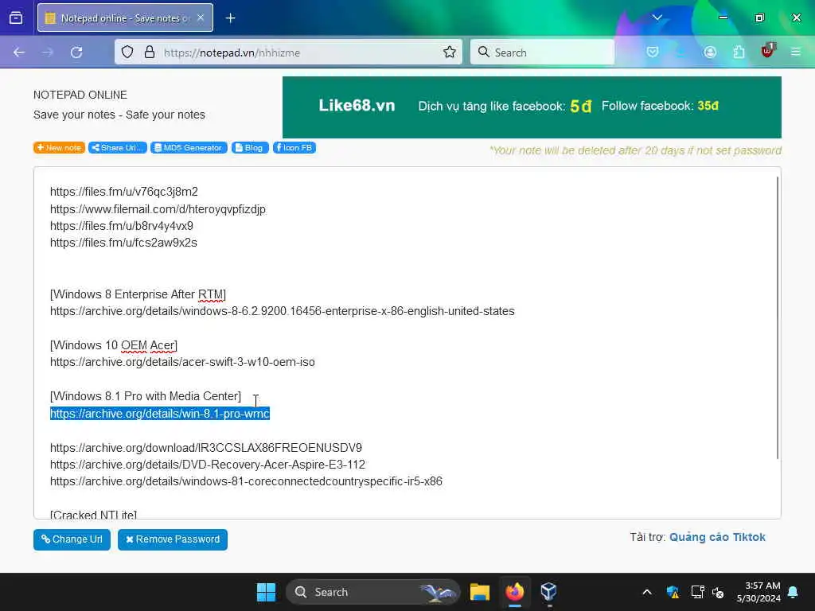Click Firefox icon in taskbar
The height and width of the screenshot is (611, 815).
click(x=515, y=592)
